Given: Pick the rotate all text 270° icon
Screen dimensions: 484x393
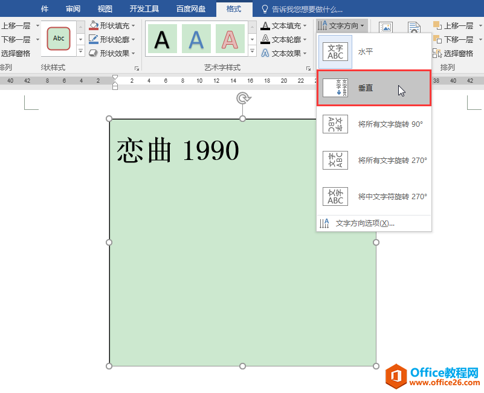Looking at the screenshot, I should point(335,161).
